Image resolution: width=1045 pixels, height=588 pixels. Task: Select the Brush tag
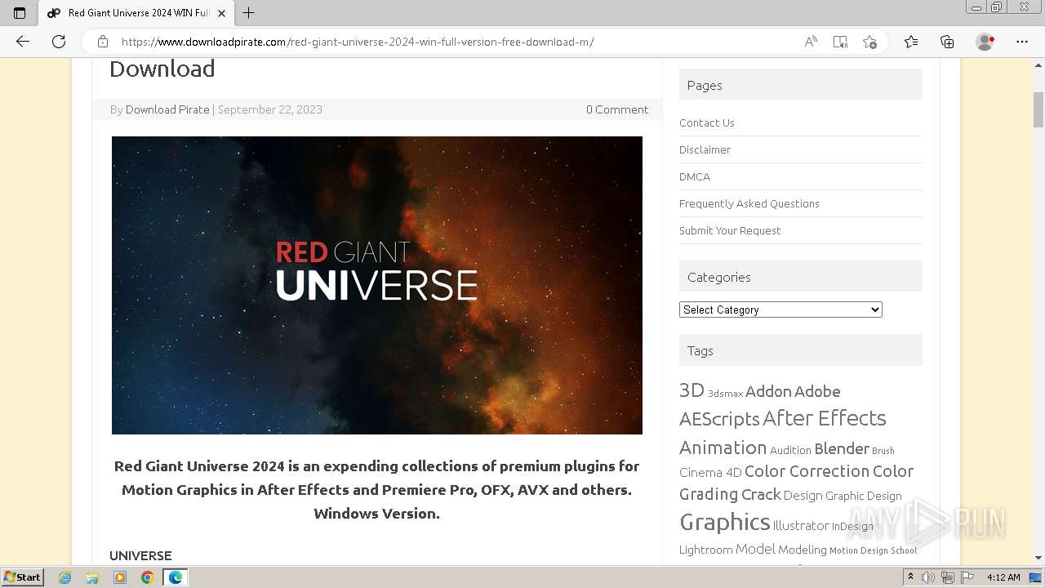click(883, 451)
